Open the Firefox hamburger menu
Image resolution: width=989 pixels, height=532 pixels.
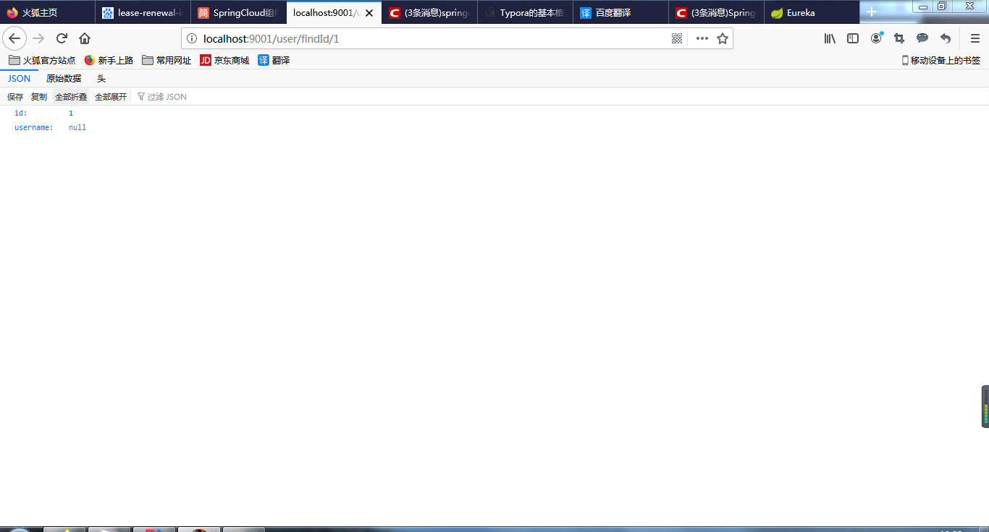coord(975,38)
